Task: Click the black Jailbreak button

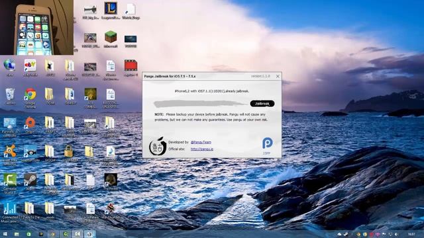Action: click(x=262, y=104)
